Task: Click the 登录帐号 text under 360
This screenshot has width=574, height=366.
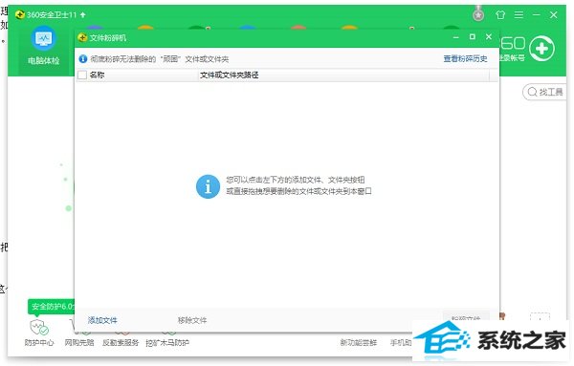Action: pos(512,57)
